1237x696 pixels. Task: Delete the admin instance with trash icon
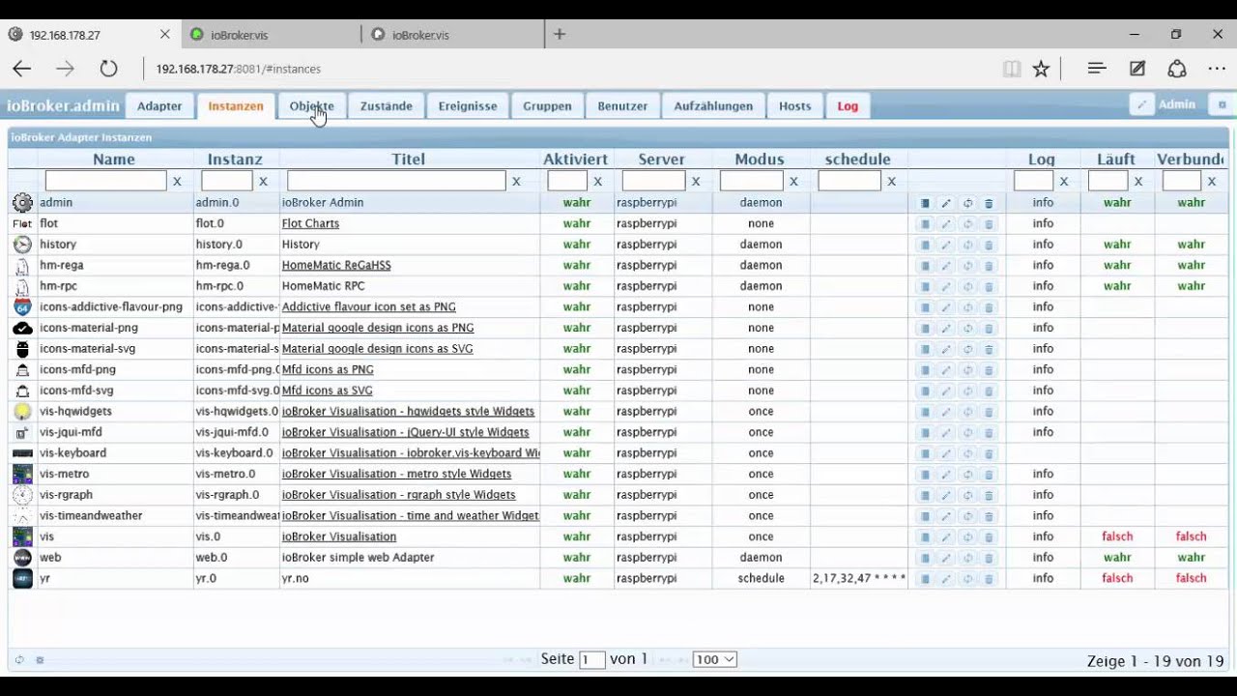pos(989,203)
